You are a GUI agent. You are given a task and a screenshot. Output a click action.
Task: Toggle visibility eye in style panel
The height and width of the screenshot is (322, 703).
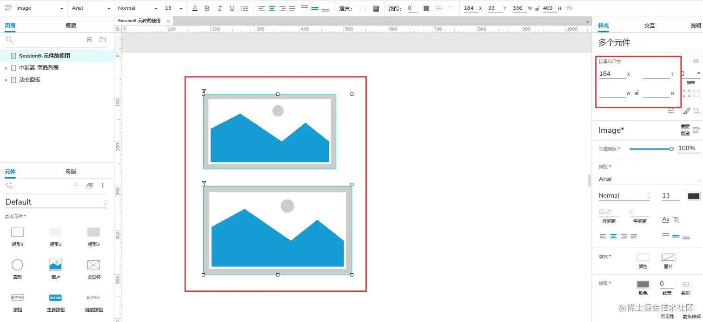coord(696,61)
